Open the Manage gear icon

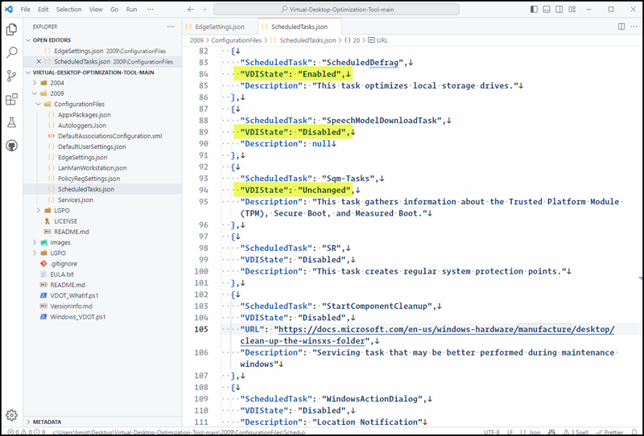[11, 415]
